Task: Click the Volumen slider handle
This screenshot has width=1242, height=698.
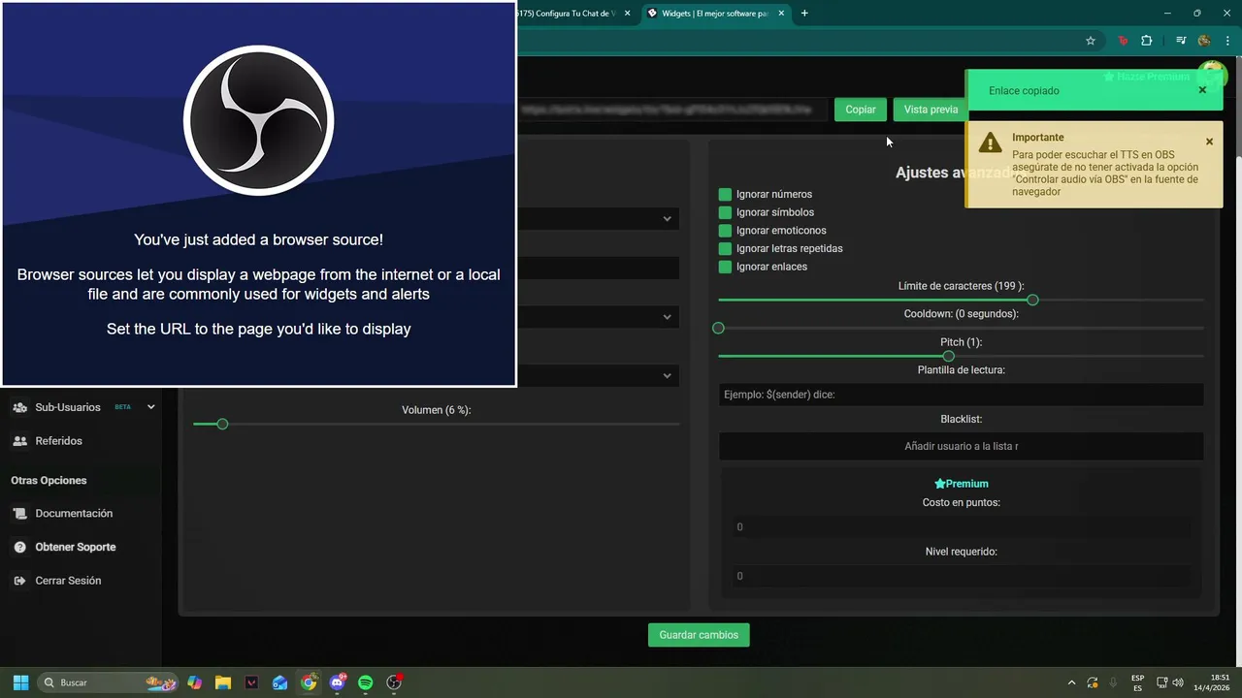Action: [222, 424]
